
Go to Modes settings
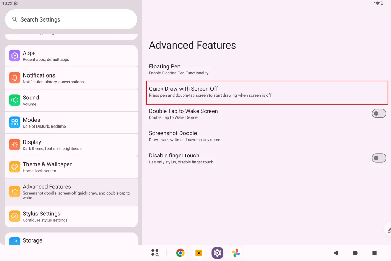71,123
